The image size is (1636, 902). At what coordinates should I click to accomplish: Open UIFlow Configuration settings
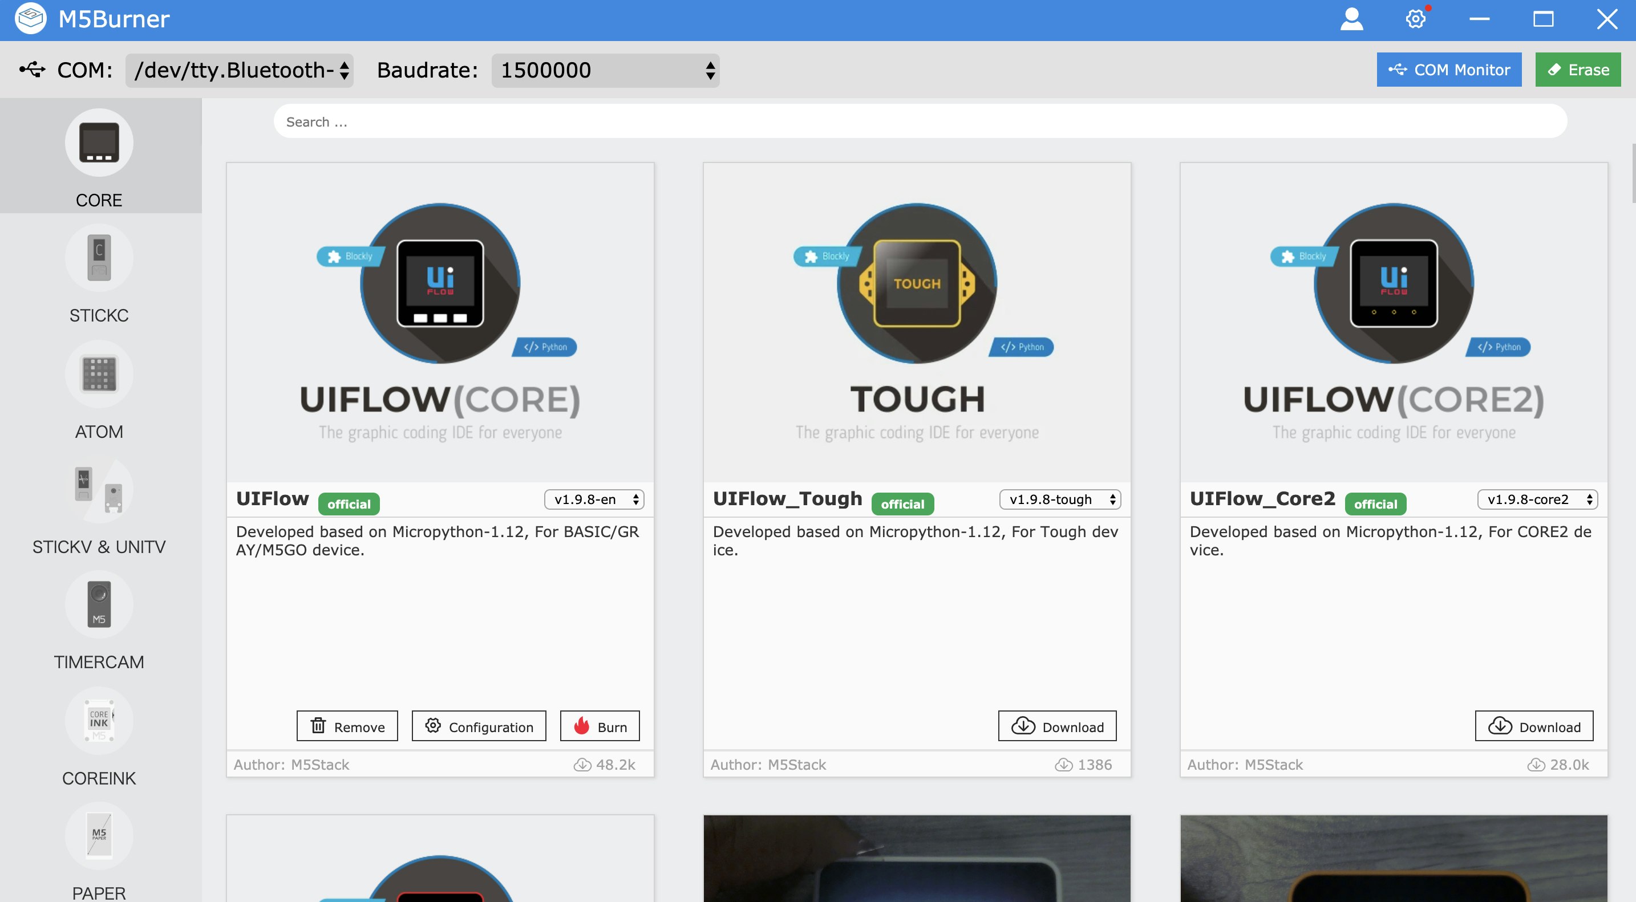pos(479,726)
